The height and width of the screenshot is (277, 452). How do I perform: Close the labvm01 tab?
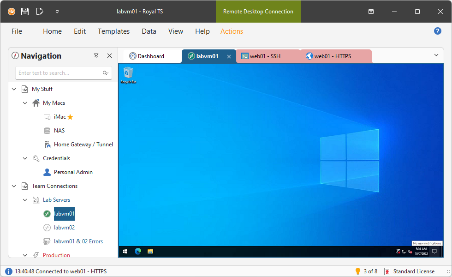click(x=229, y=56)
